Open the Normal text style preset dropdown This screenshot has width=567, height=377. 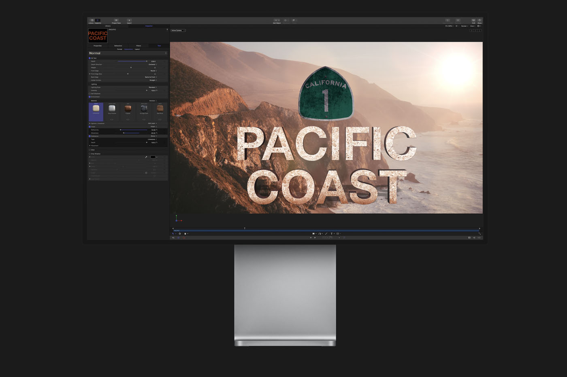tap(128, 53)
